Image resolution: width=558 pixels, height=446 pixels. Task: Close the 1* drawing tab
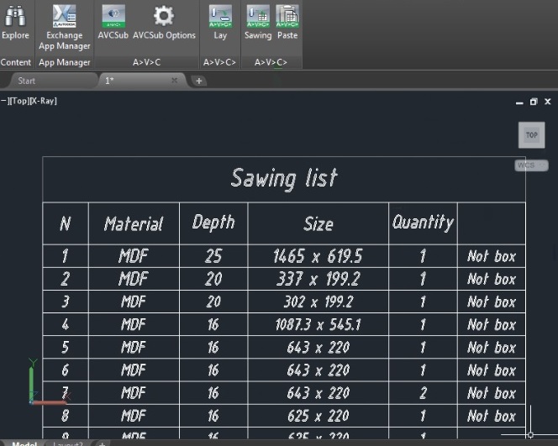174,81
